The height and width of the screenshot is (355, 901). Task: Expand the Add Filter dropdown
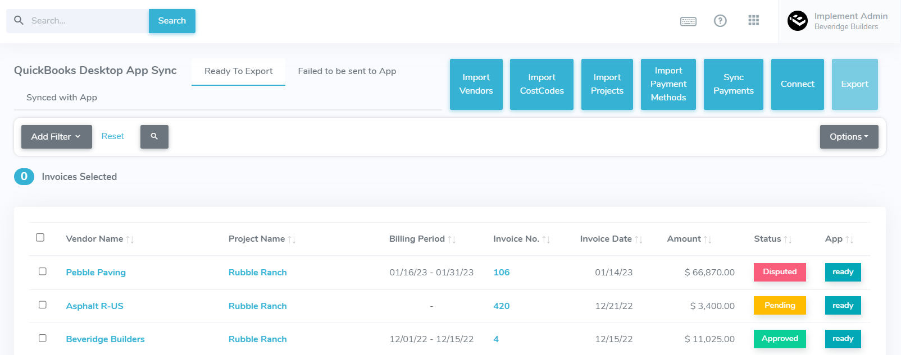point(56,137)
